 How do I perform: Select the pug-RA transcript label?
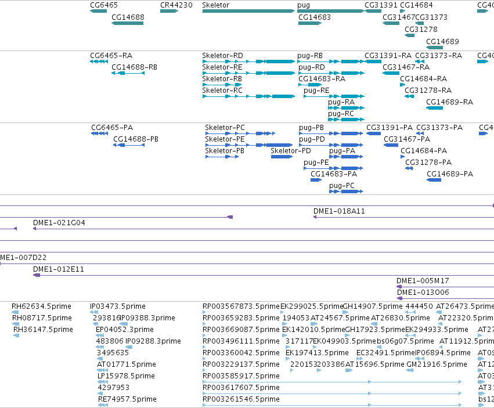pos(341,102)
